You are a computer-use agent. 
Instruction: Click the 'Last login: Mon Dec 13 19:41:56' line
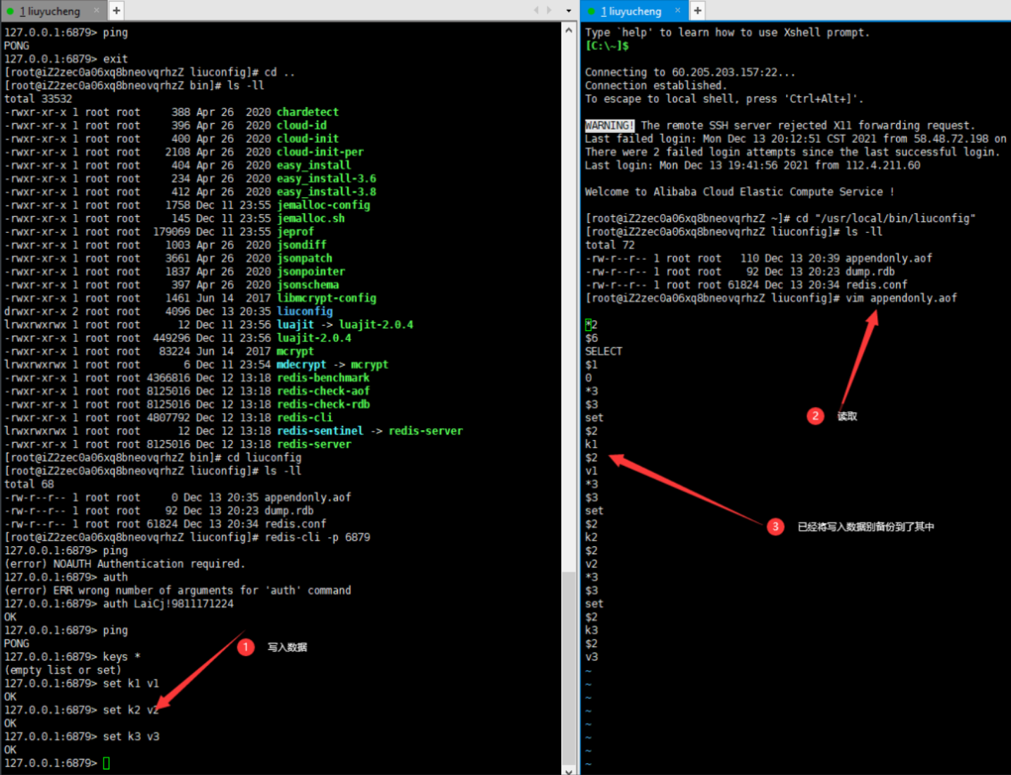tap(753, 165)
